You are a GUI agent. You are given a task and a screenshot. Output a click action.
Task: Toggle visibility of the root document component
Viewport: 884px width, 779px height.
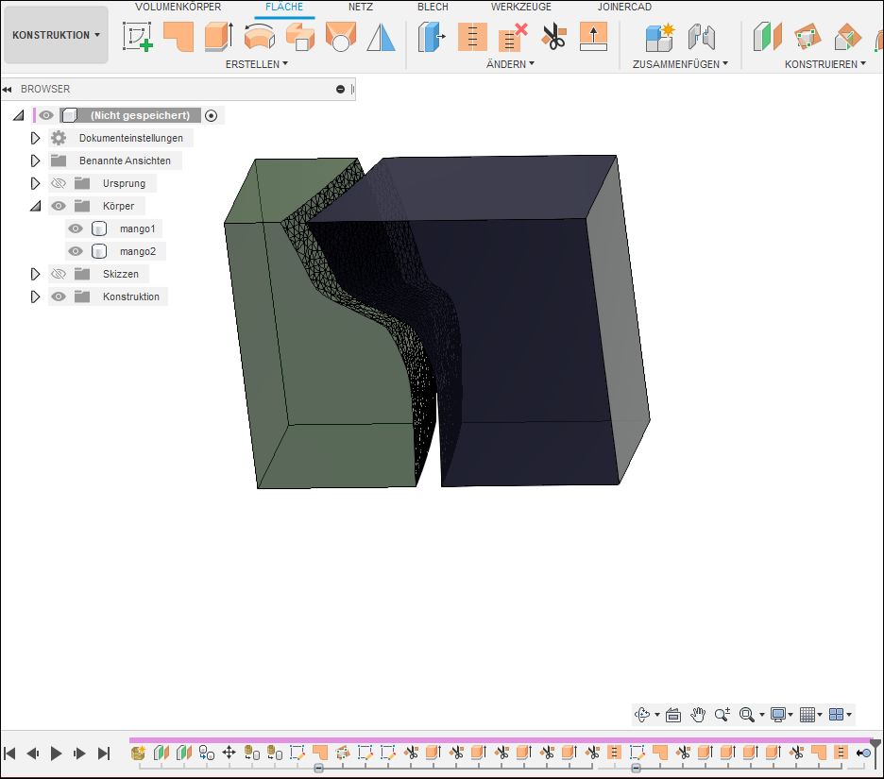[x=46, y=115]
